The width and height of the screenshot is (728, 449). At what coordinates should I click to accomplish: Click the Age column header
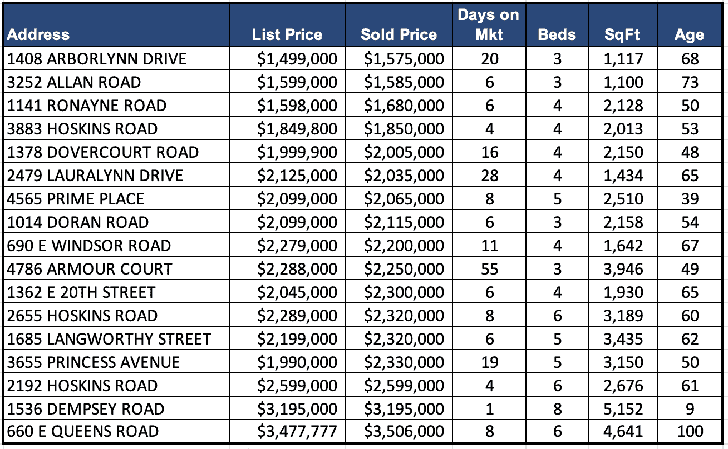point(689,34)
